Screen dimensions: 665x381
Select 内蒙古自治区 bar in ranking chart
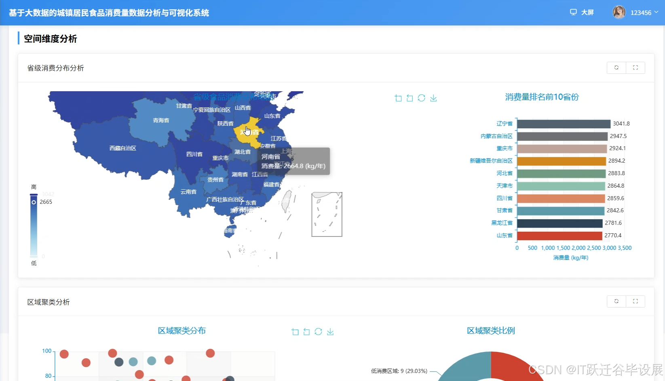pos(562,136)
